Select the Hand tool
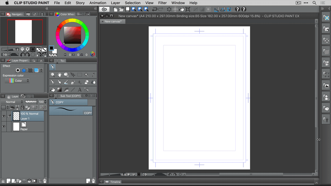Viewport: 331px width, 186px height. click(x=59, y=75)
